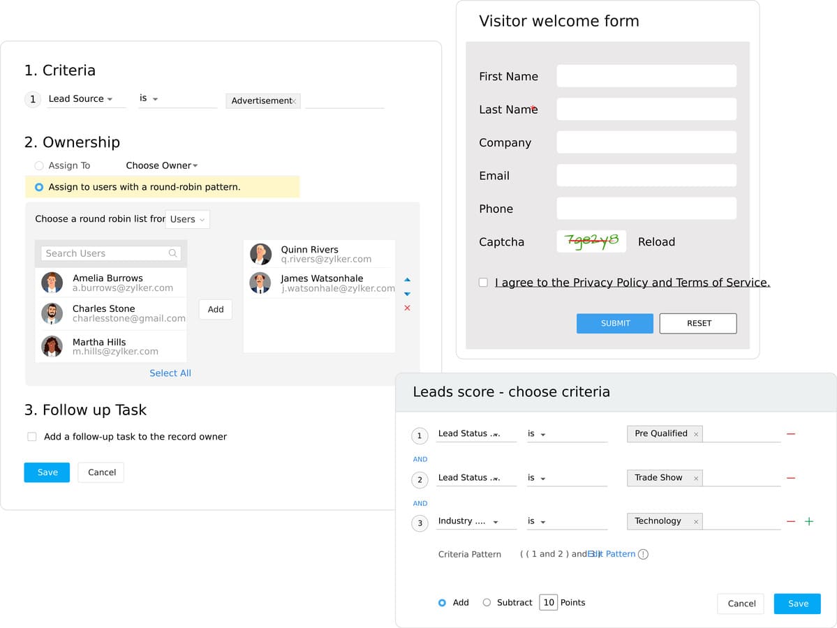
Task: Click Reload next to the captcha
Action: pos(656,242)
